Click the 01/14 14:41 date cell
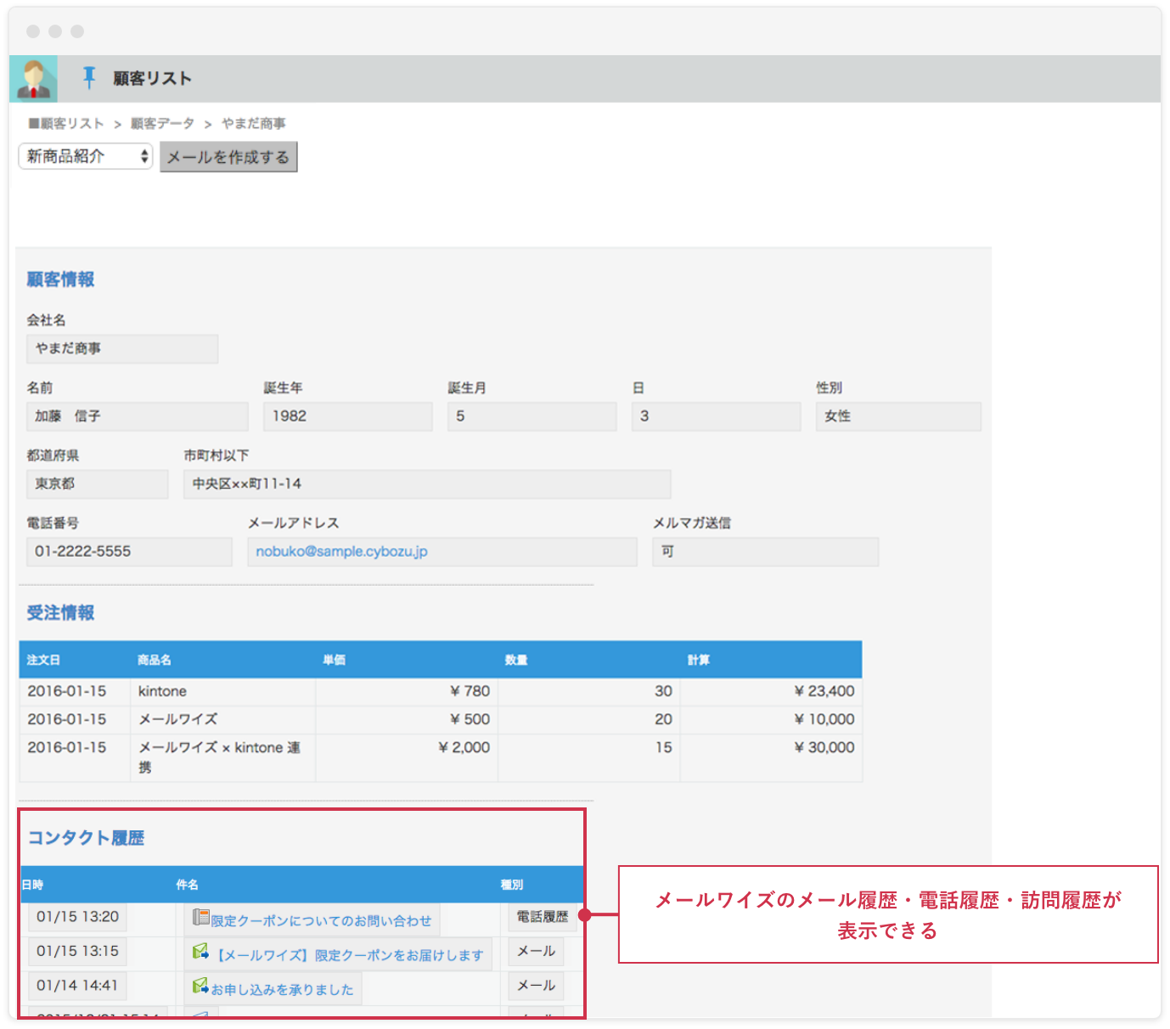Screen dimensions: 1170x1029 pos(77,986)
